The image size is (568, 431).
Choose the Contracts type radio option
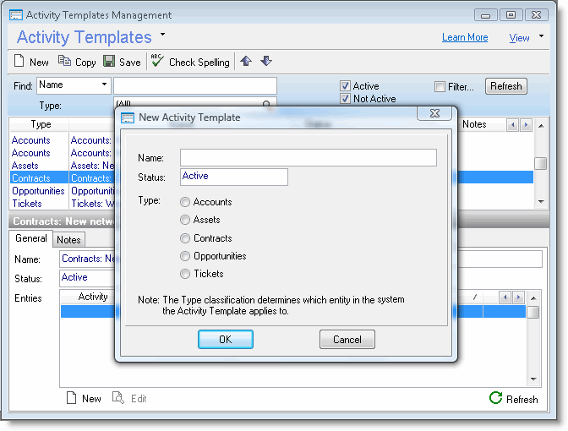pyautogui.click(x=185, y=238)
